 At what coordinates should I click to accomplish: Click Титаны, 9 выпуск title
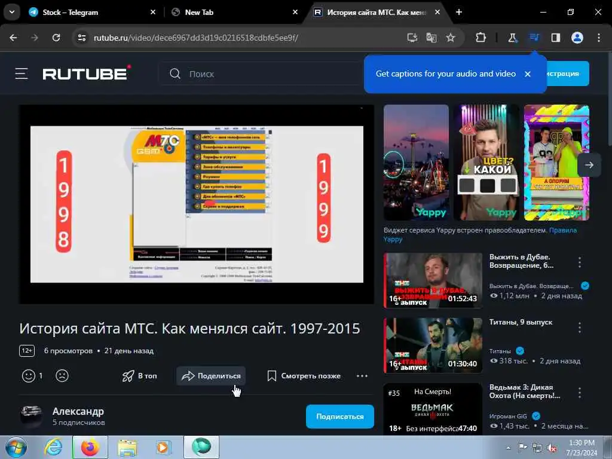point(521,322)
